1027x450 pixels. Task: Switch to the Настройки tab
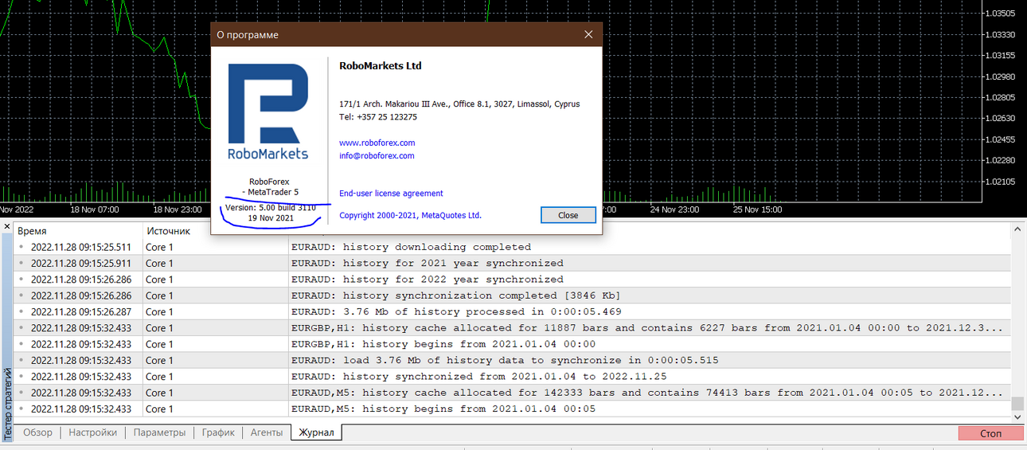click(x=92, y=432)
